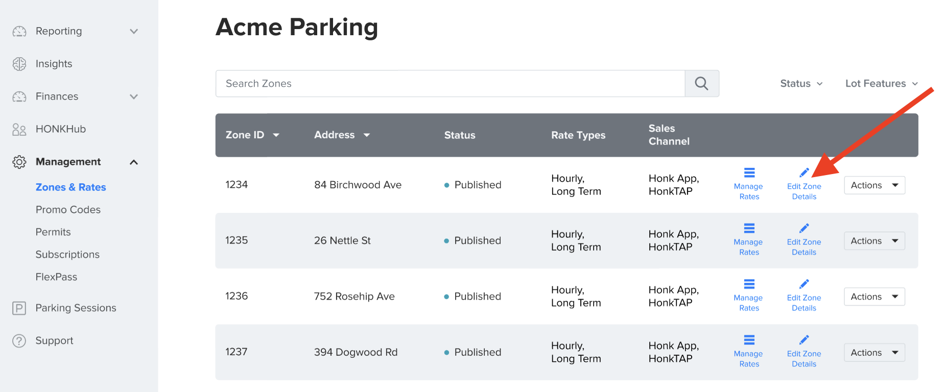Viewport: 944px width, 392px height.
Task: Click Manage Rates icon for zone 1234
Action: coord(749,173)
